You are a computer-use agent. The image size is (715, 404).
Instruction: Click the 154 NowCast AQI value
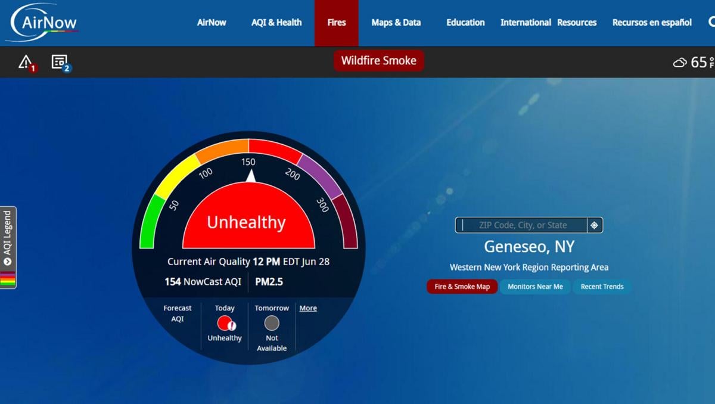tap(203, 282)
